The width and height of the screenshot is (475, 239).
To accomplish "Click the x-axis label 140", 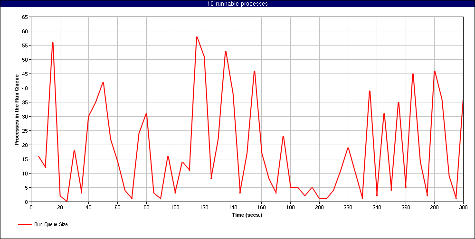I will click(x=233, y=207).
